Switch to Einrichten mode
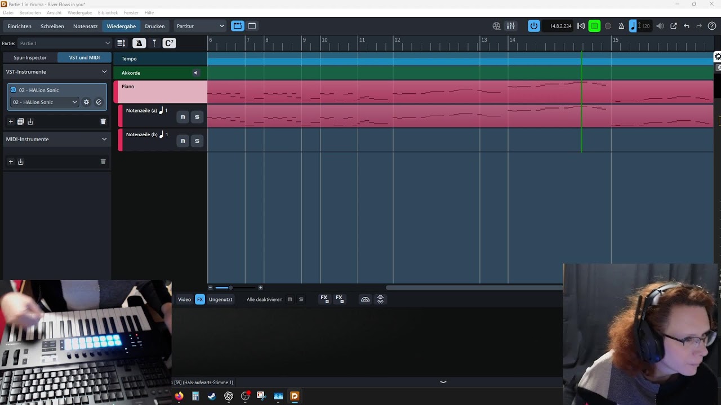Image resolution: width=721 pixels, height=405 pixels. point(20,26)
